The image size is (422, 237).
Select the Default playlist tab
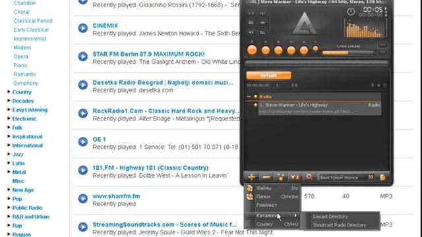point(268,76)
